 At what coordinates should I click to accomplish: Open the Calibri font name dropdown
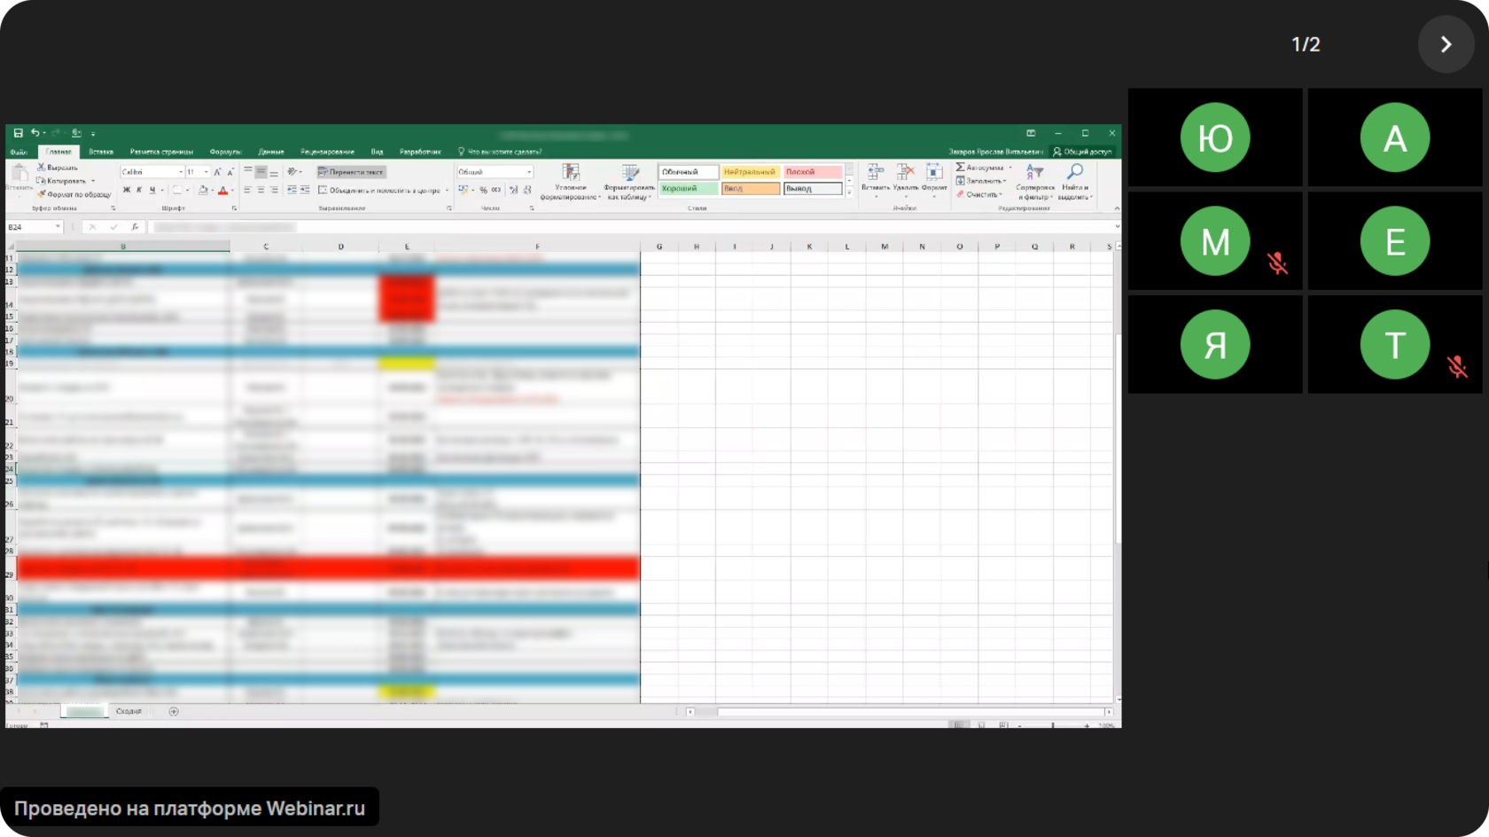coord(181,172)
